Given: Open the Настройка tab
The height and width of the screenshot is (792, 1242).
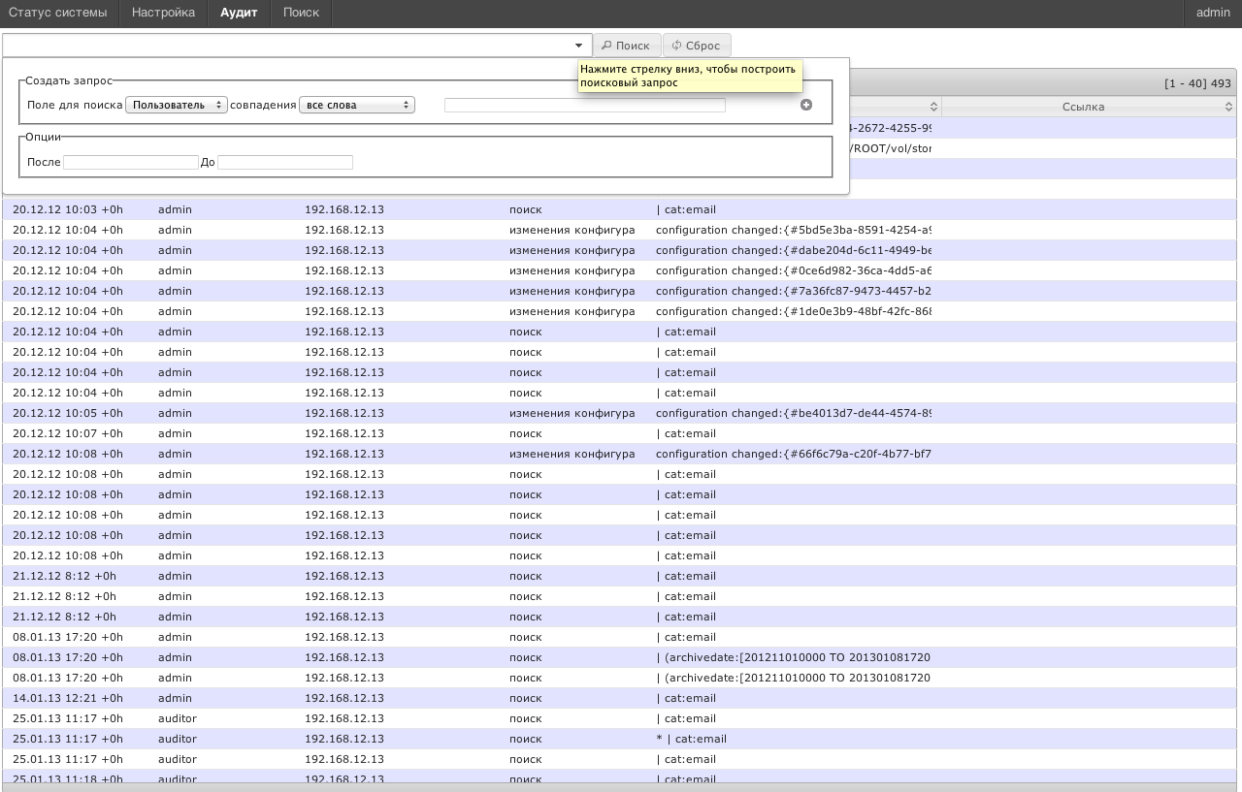Looking at the screenshot, I should coord(163,13).
